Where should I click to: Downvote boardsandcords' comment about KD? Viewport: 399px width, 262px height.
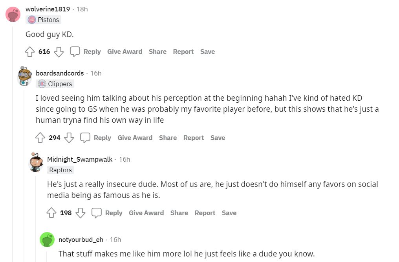tap(69, 138)
